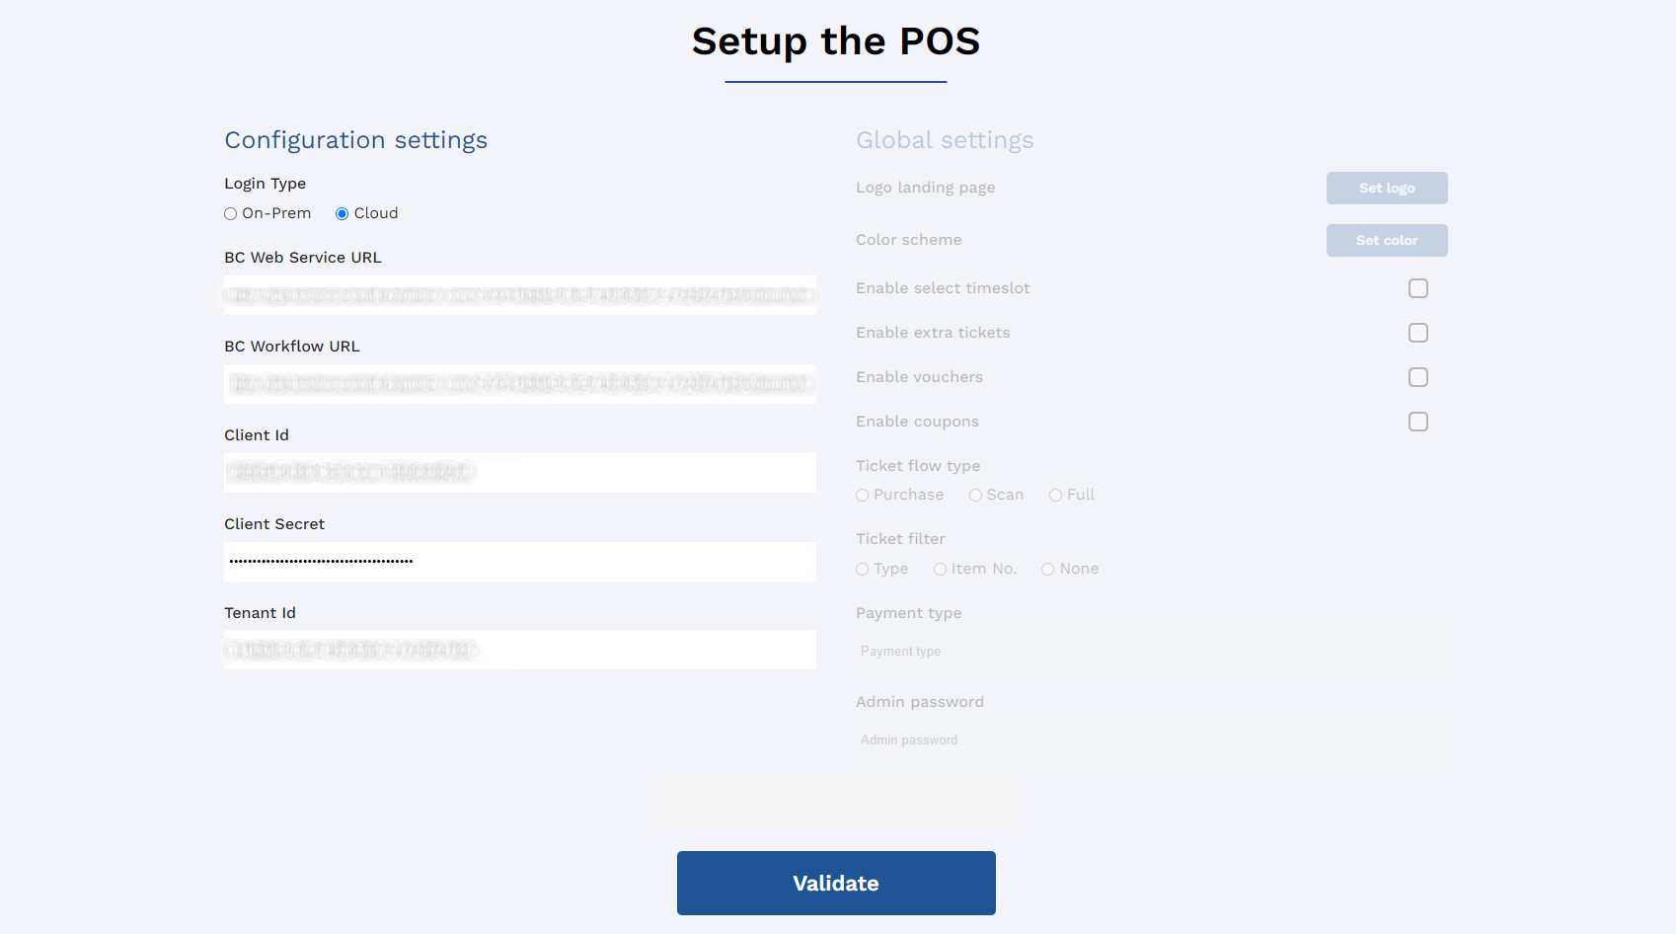The height and width of the screenshot is (934, 1676).
Task: Choose Purchase ticket flow type
Action: click(863, 496)
